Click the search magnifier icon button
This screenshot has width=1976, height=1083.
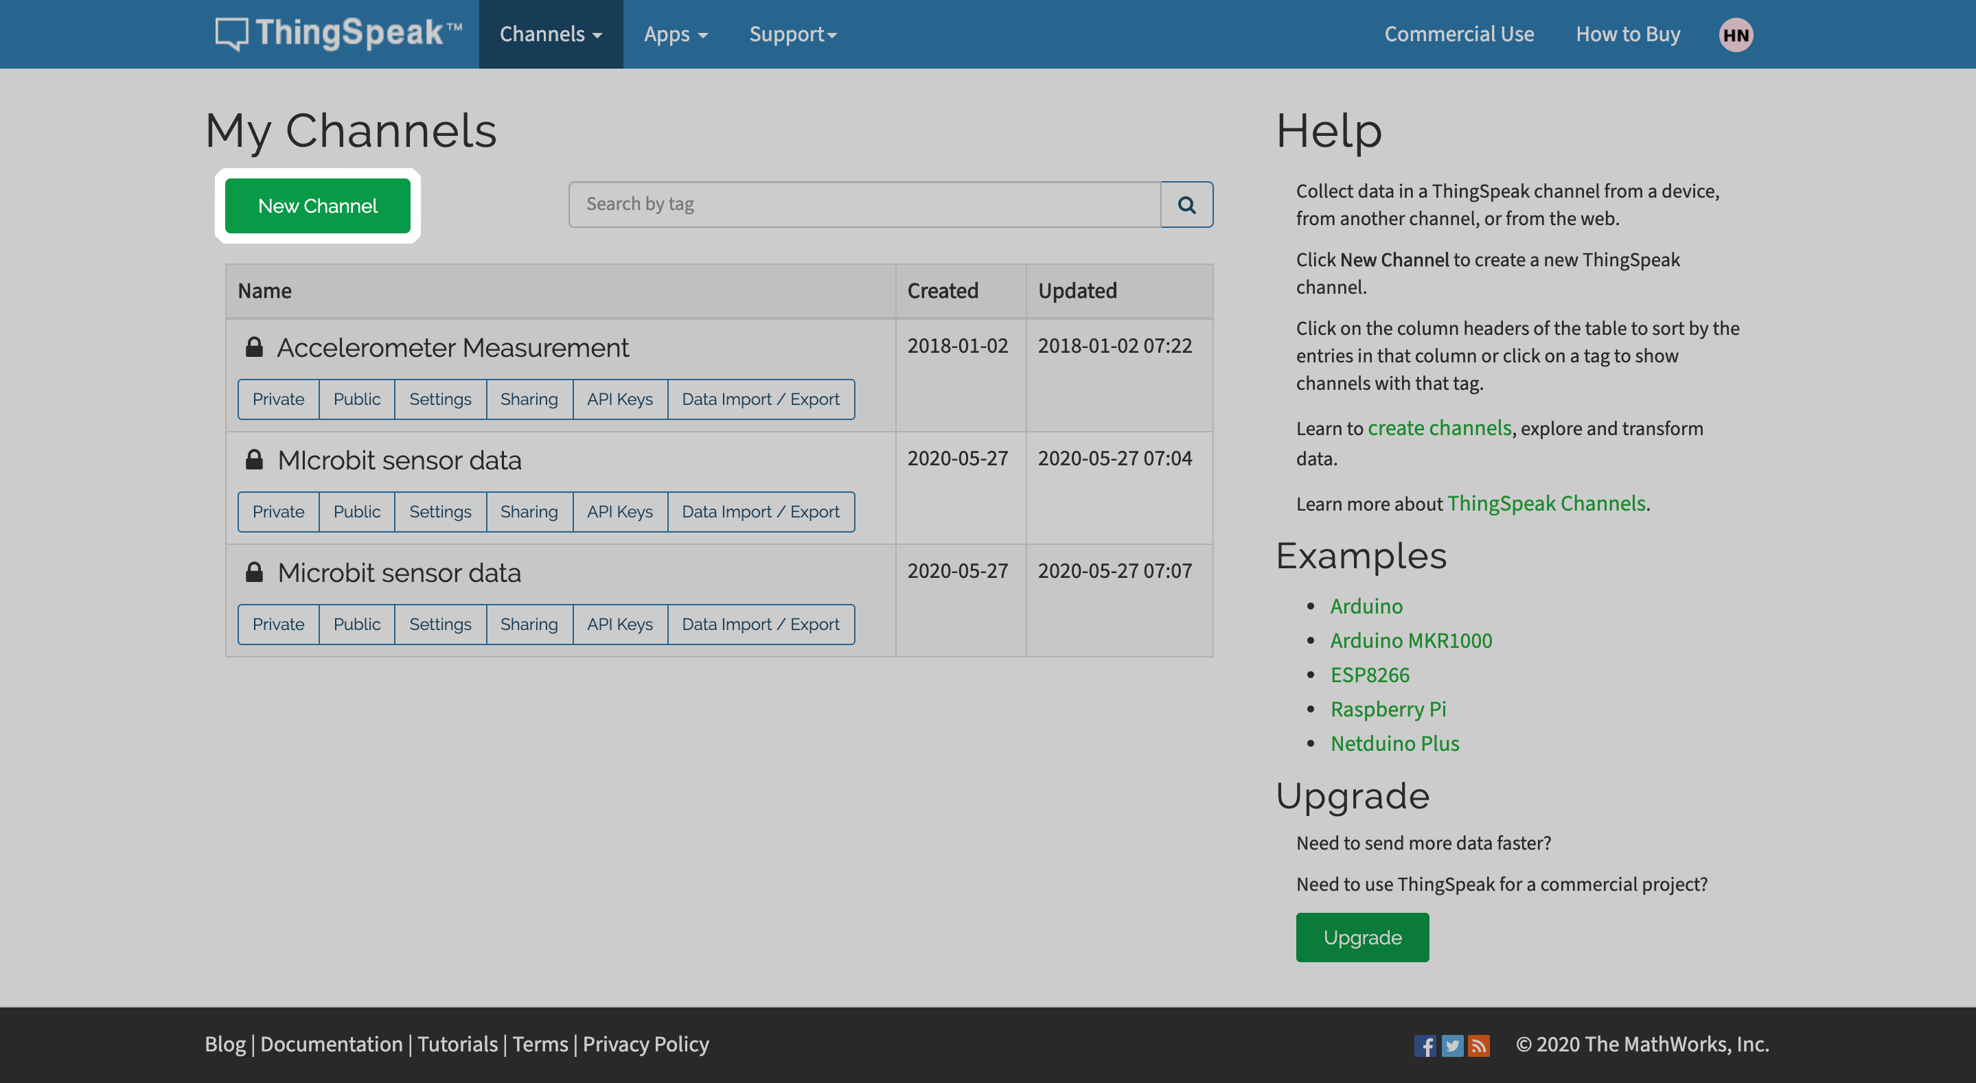[x=1186, y=205]
